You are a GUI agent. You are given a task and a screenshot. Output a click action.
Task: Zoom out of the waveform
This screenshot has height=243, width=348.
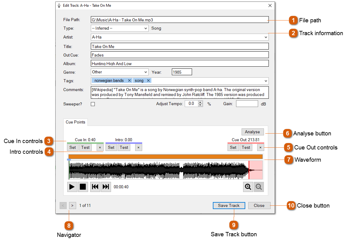(x=259, y=187)
